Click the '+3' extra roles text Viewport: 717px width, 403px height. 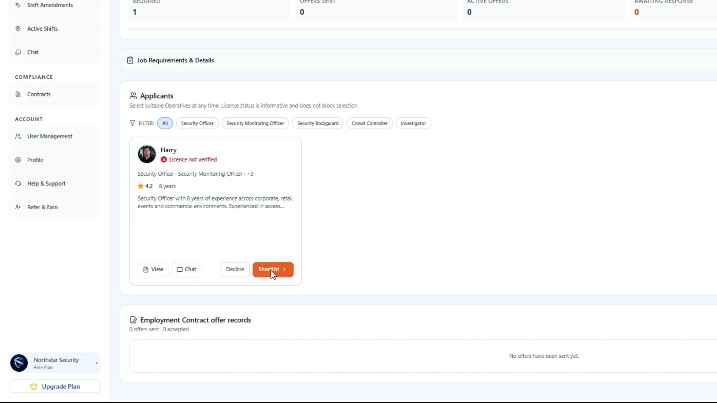click(x=250, y=174)
